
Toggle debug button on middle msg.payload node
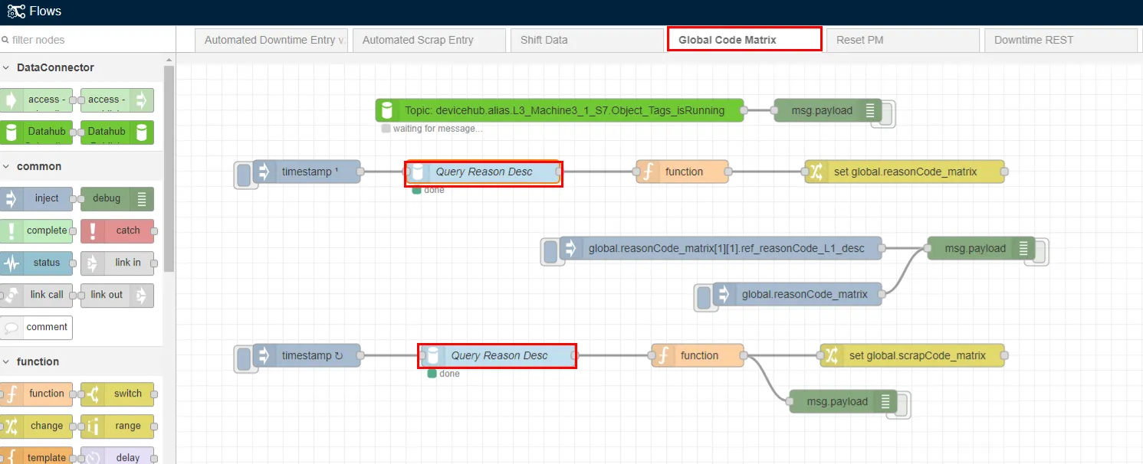coord(1041,250)
